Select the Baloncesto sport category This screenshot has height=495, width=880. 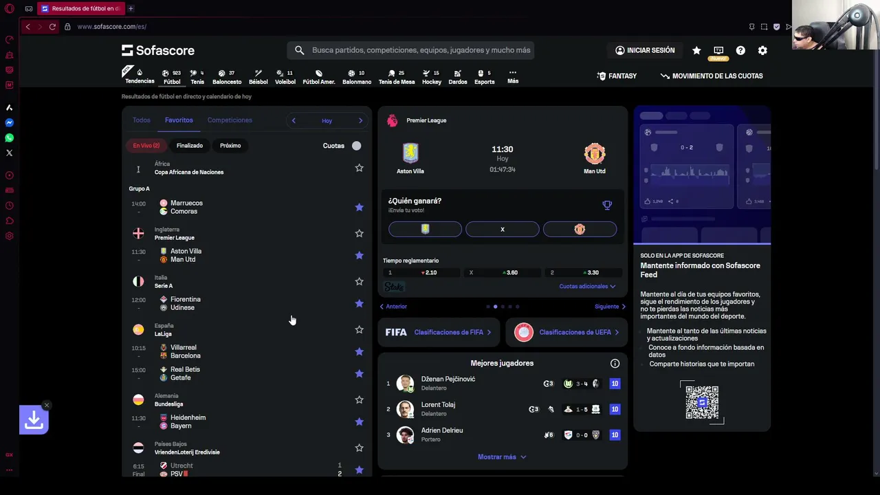(227, 76)
